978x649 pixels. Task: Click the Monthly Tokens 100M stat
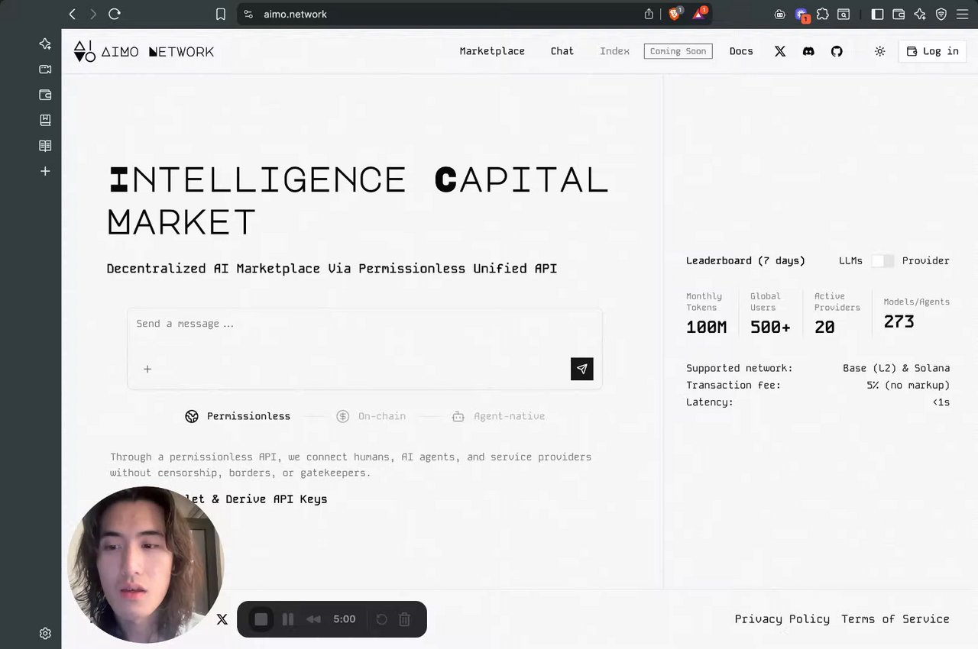click(706, 313)
